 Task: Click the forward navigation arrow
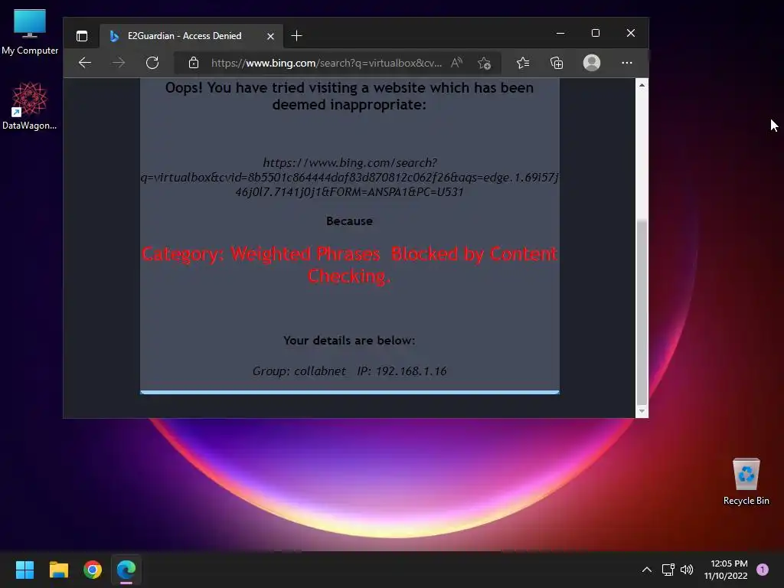[119, 63]
